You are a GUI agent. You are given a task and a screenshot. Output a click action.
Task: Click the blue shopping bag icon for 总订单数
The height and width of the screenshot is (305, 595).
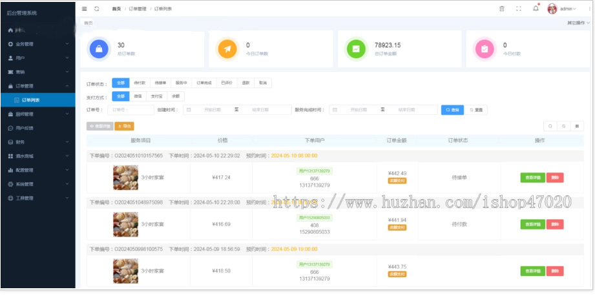coord(99,49)
